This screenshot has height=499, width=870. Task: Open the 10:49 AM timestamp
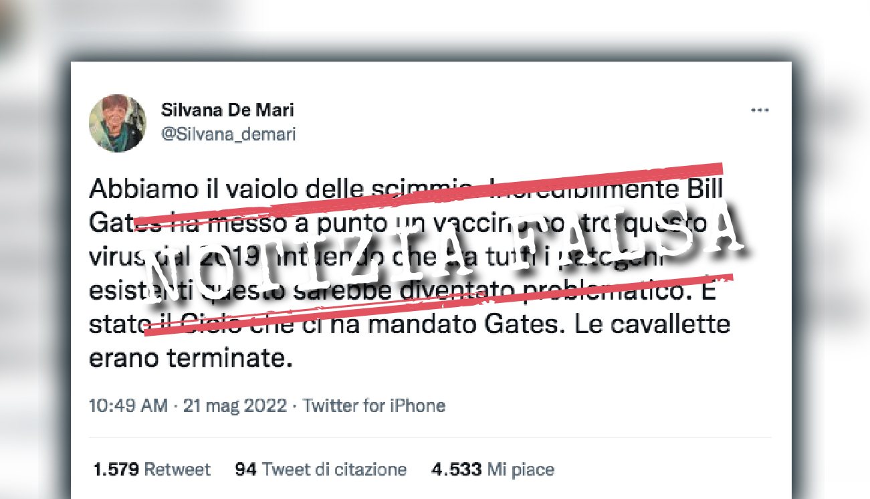pos(128,405)
